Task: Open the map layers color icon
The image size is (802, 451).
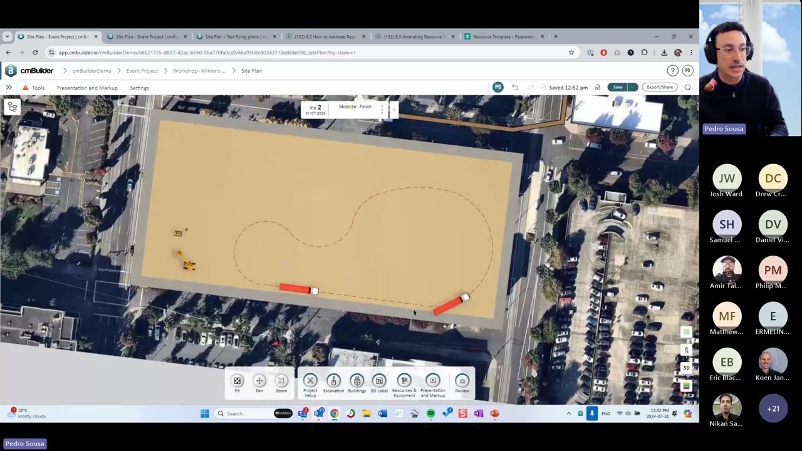Action: click(x=686, y=386)
